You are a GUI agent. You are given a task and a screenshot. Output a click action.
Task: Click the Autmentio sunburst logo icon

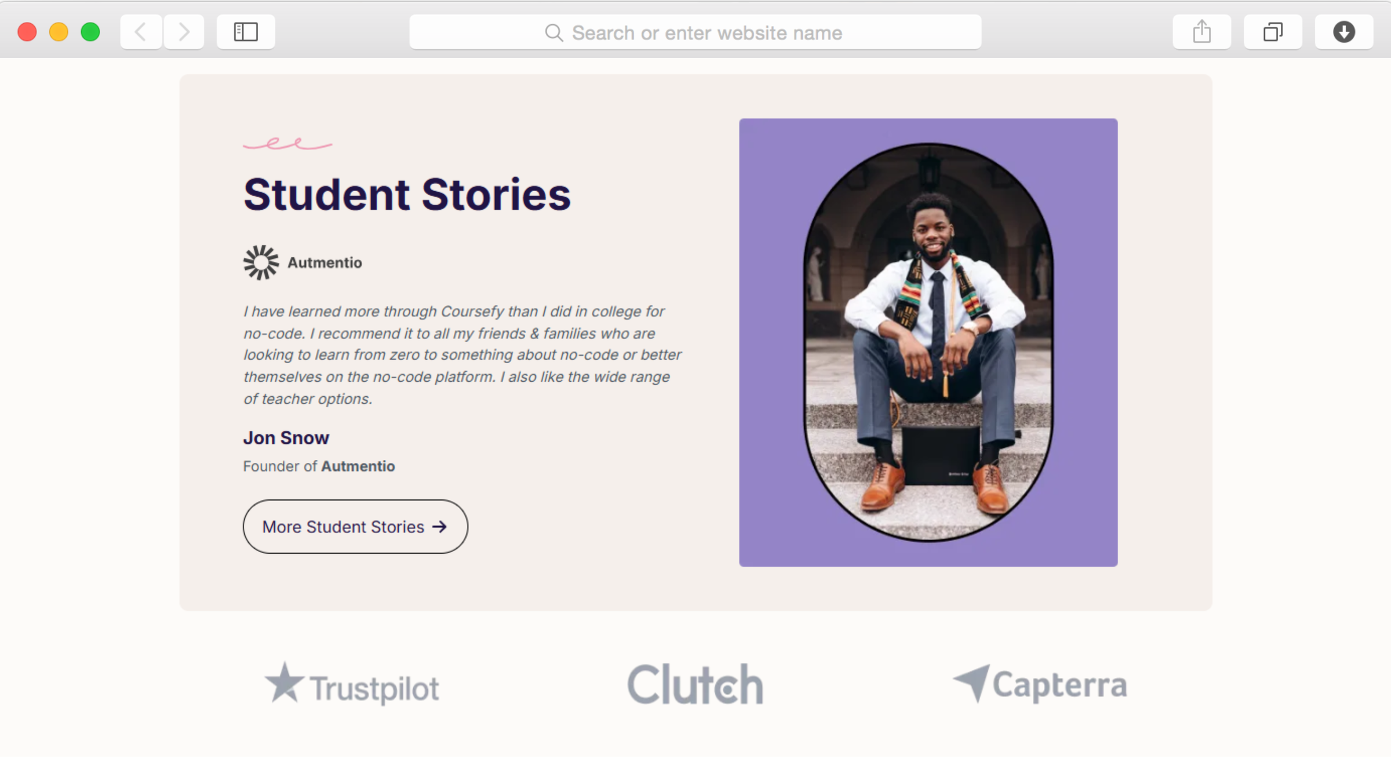click(x=261, y=262)
